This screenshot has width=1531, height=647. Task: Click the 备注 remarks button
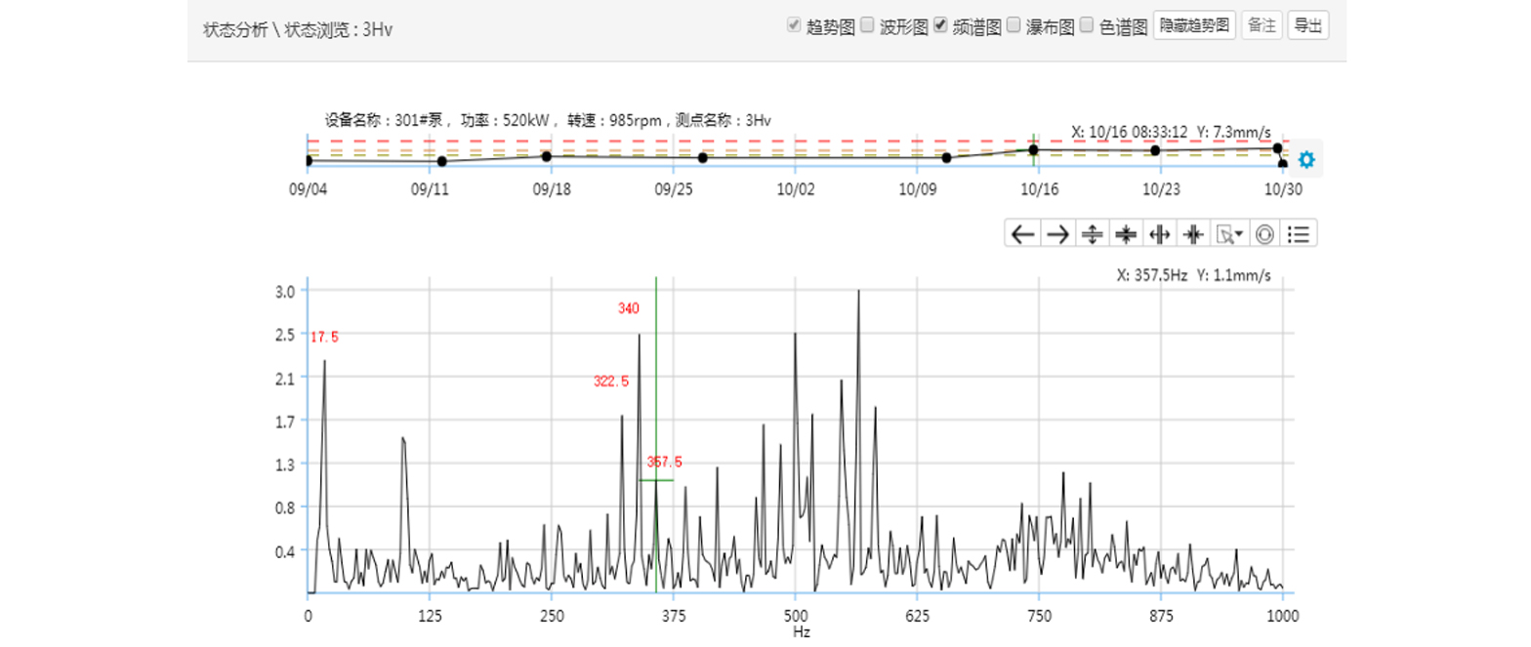(x=1262, y=26)
